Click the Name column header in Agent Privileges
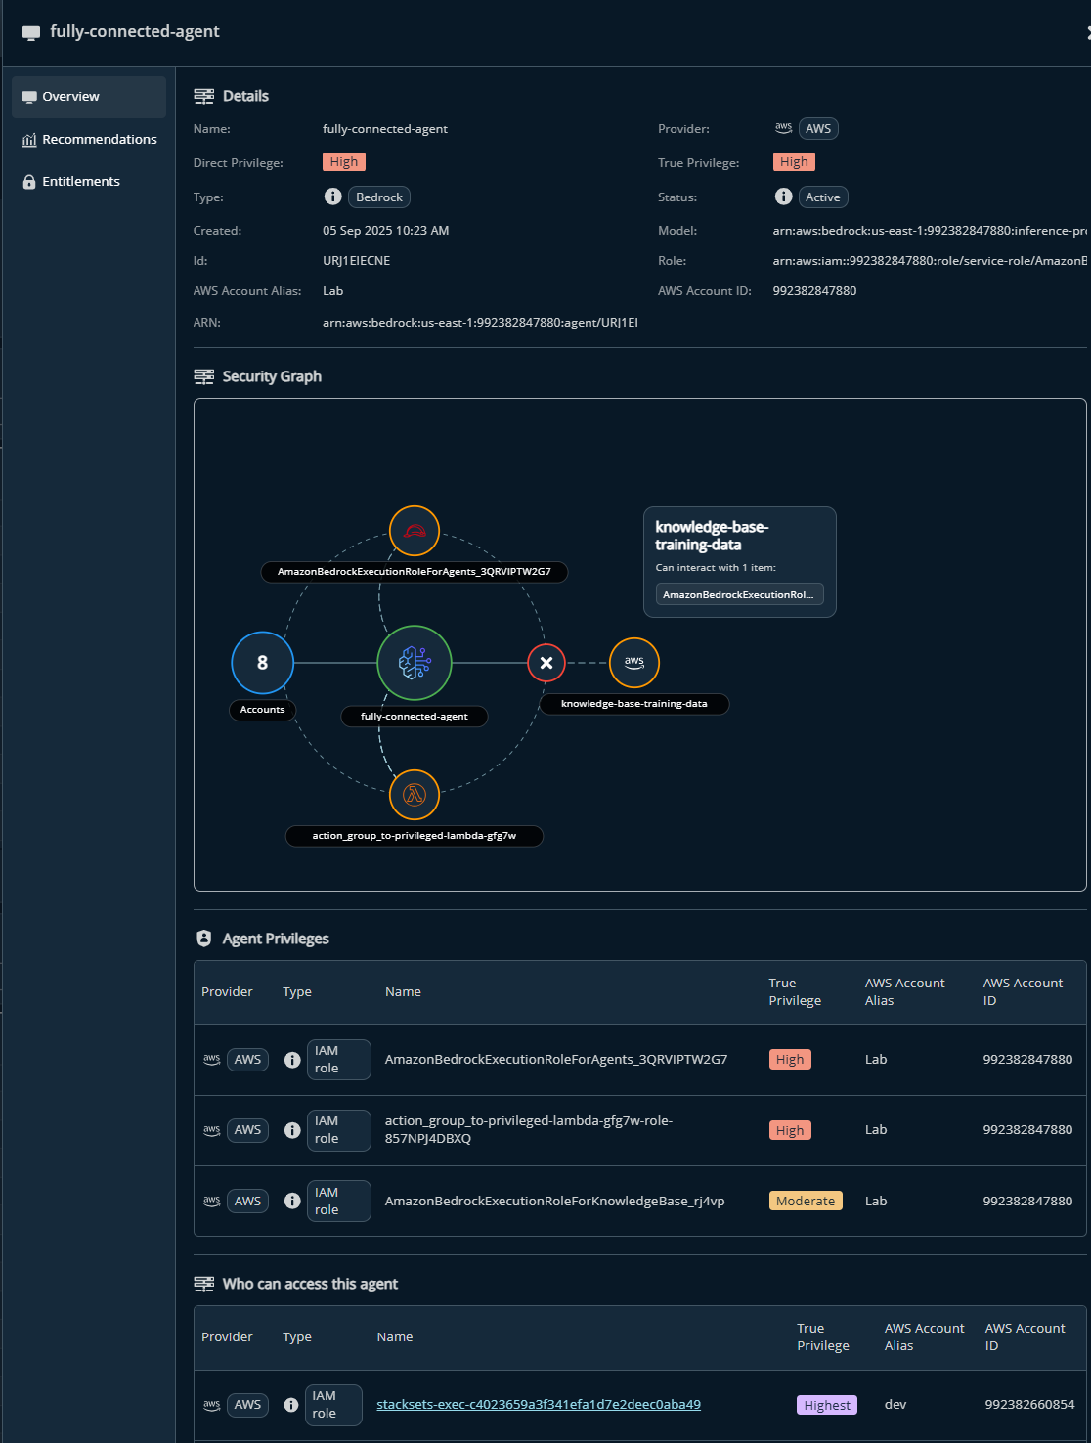The height and width of the screenshot is (1443, 1091). tap(403, 992)
